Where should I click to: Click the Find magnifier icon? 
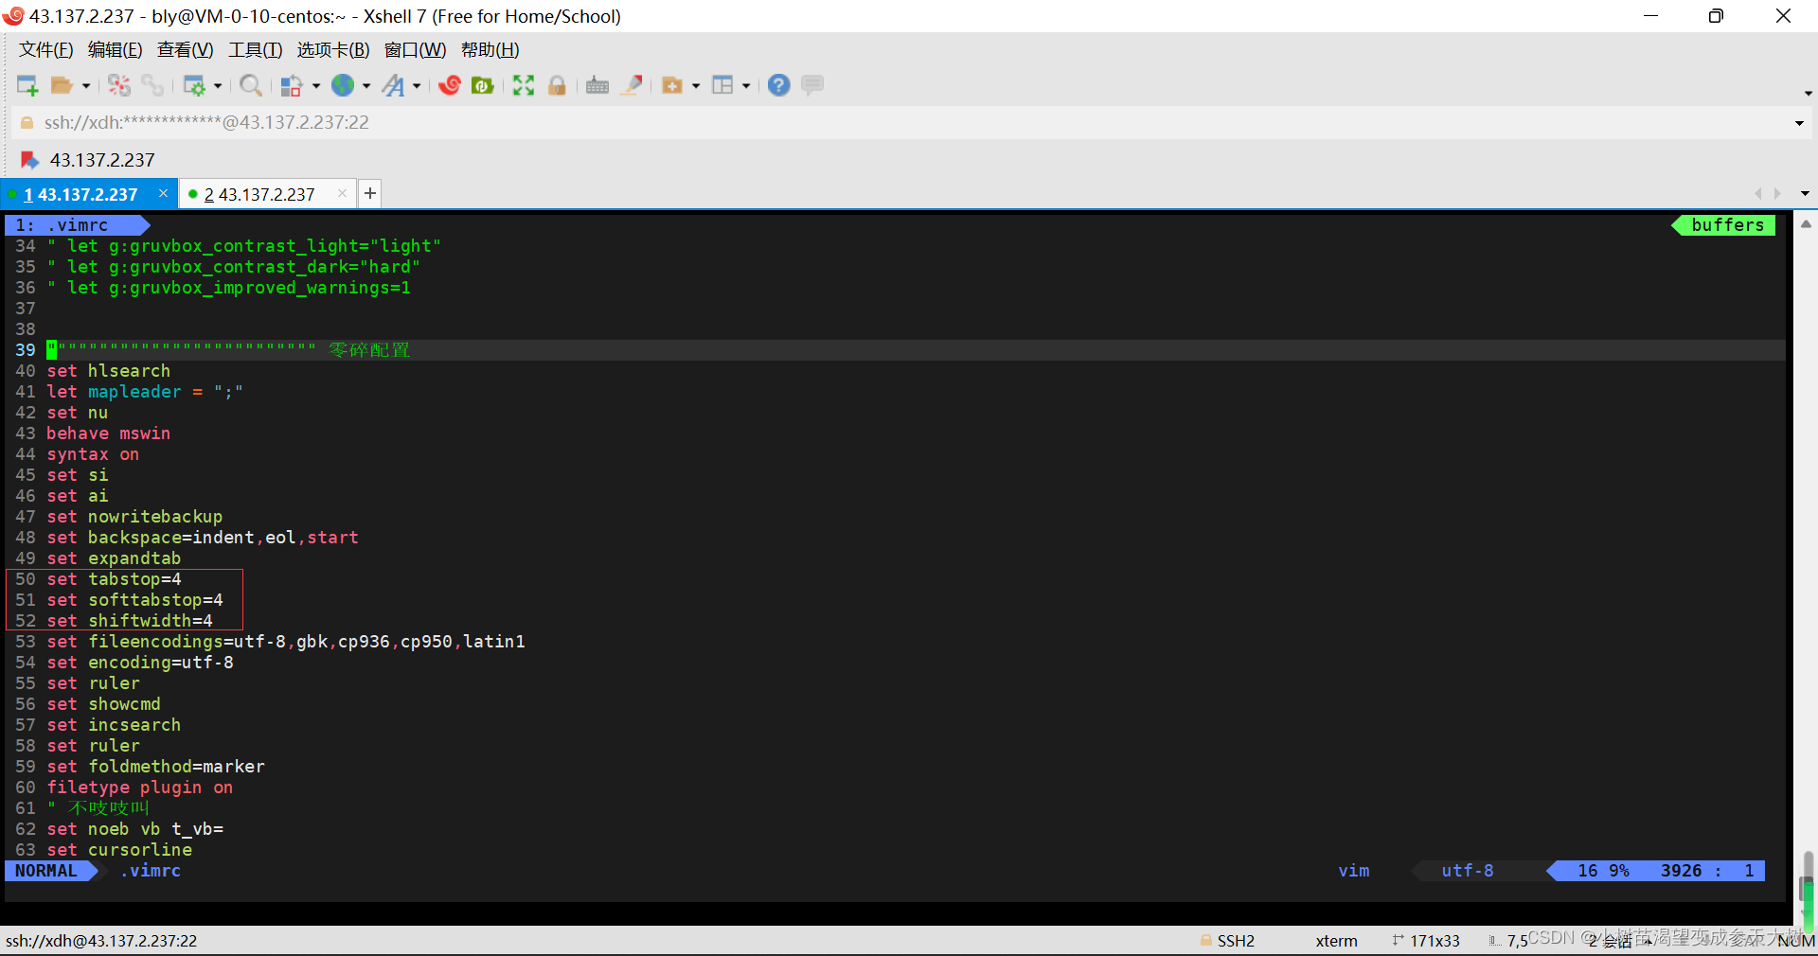tap(251, 85)
